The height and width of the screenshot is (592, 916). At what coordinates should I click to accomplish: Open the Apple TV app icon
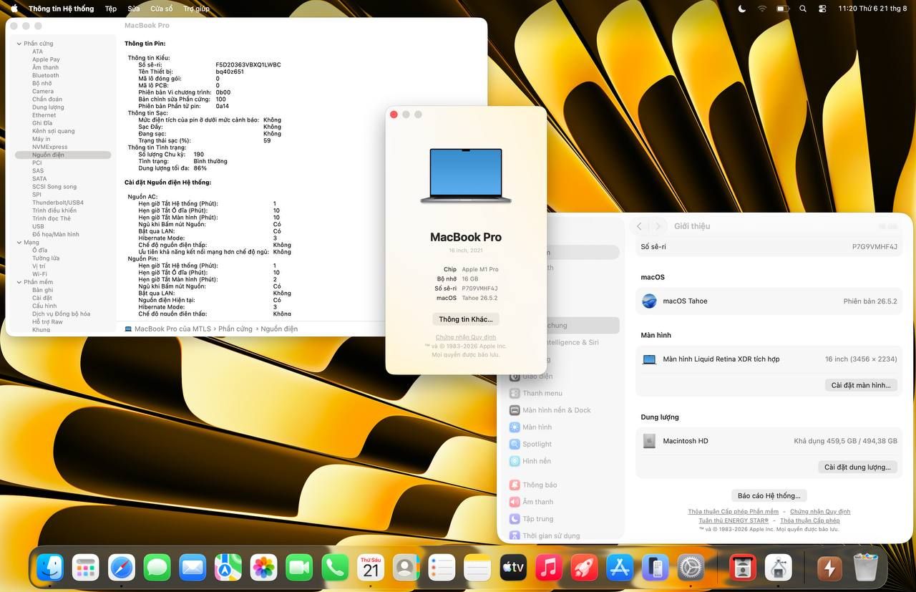(x=513, y=568)
